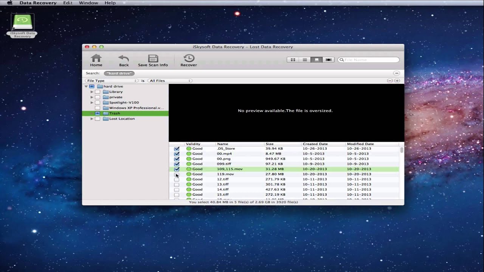Image resolution: width=484 pixels, height=272 pixels.
Task: Check the Lost Location folder checkbox
Action: click(98, 119)
